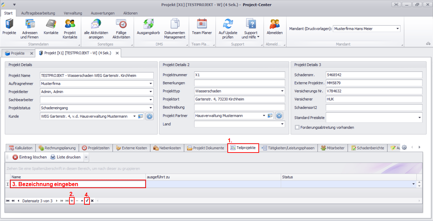
Task: Click the Eintrag löschen button
Action: (30, 157)
